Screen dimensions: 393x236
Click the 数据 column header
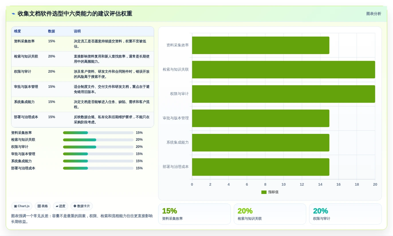(52, 31)
